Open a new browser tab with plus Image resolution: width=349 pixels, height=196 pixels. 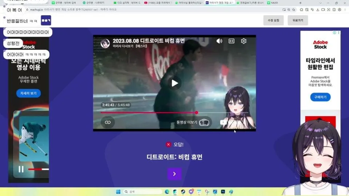coord(301,3)
